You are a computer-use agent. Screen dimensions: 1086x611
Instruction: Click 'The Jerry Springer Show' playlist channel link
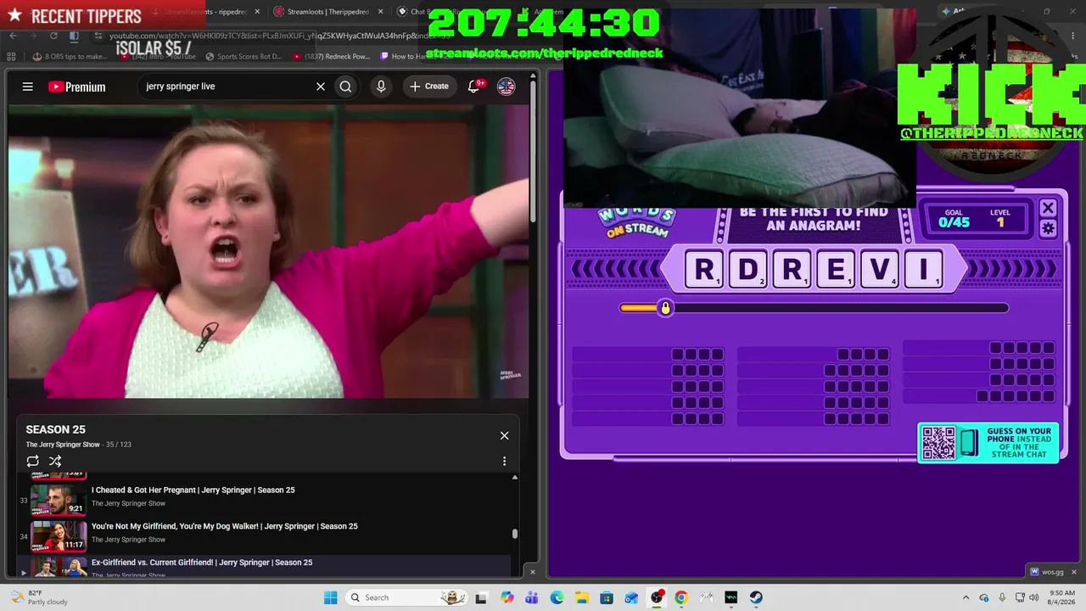click(x=63, y=445)
